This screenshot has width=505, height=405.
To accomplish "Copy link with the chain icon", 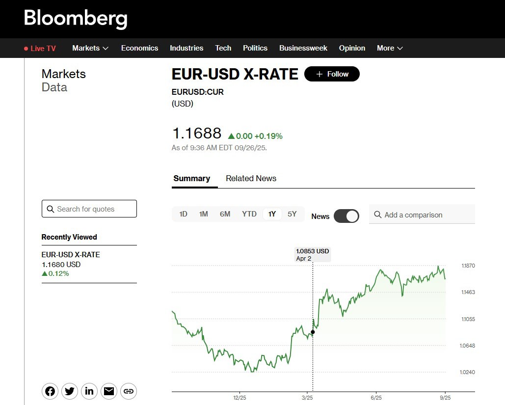I will pos(129,391).
